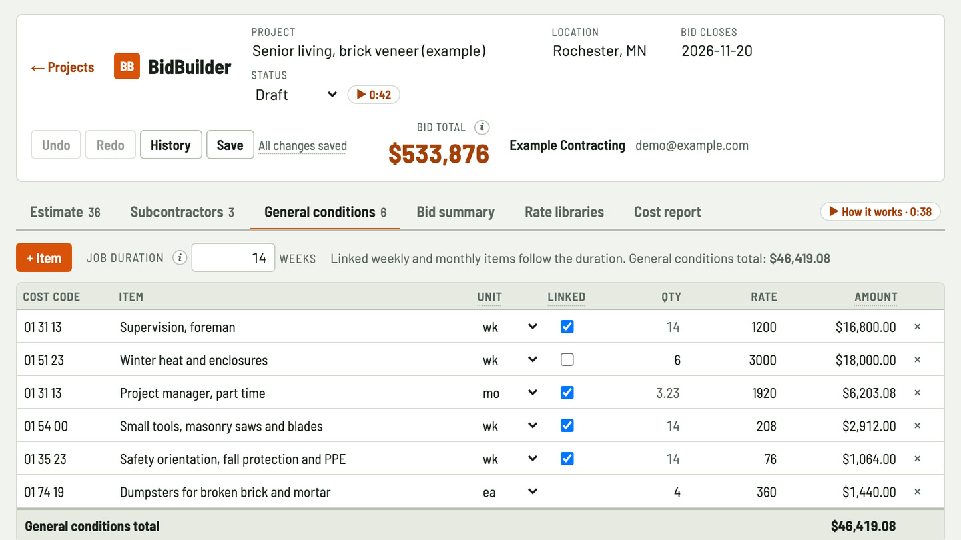This screenshot has width=961, height=540.
Task: Click the BidBuilder BB logo icon
Action: (127, 67)
